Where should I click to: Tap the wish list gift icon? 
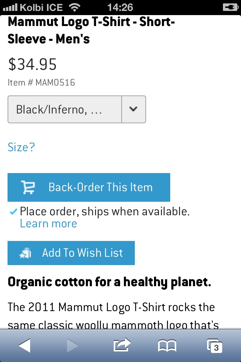tap(26, 253)
